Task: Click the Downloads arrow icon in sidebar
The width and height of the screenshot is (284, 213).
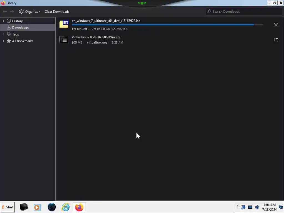Action: pos(9,27)
